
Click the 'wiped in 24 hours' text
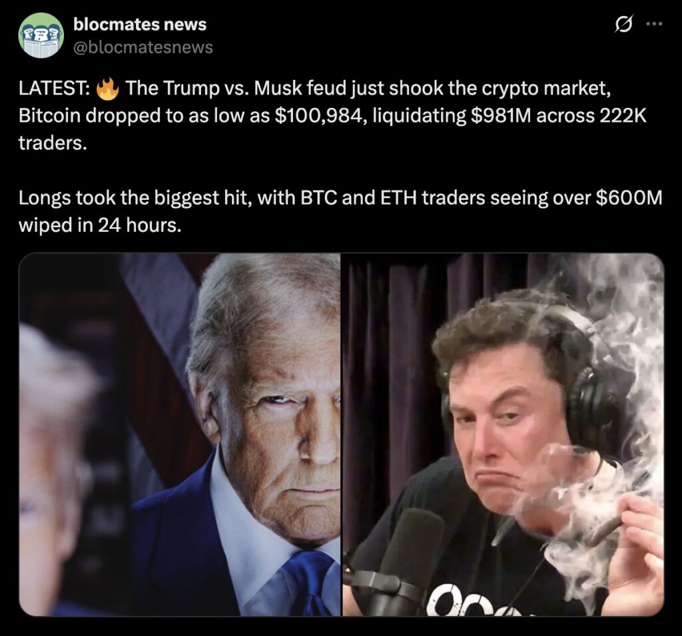coord(99,225)
